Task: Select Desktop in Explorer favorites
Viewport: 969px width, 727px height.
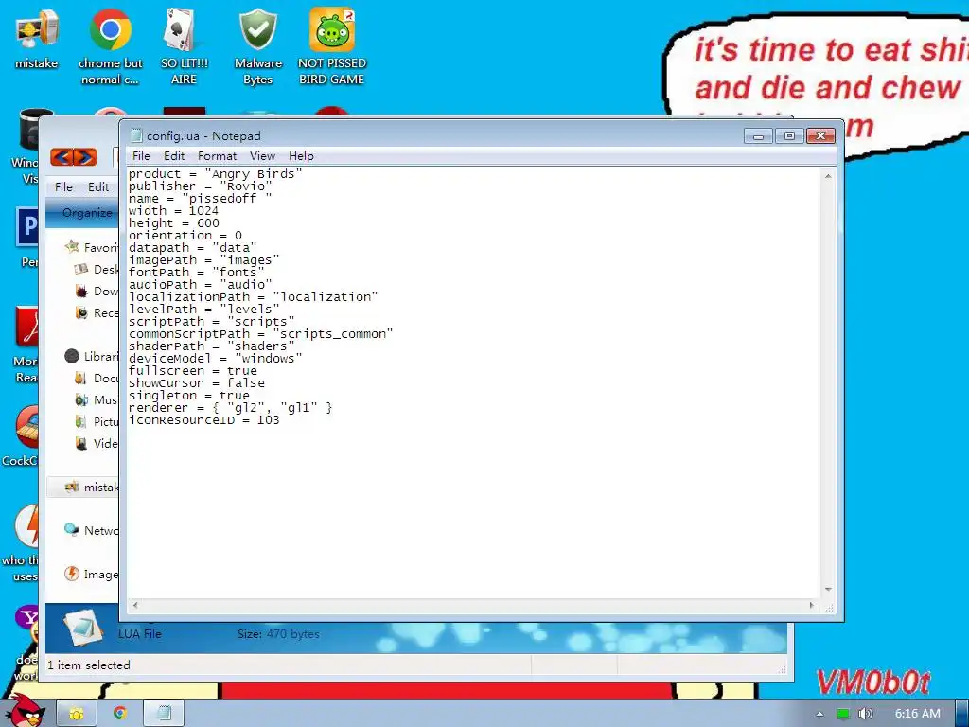Action: pos(97,269)
